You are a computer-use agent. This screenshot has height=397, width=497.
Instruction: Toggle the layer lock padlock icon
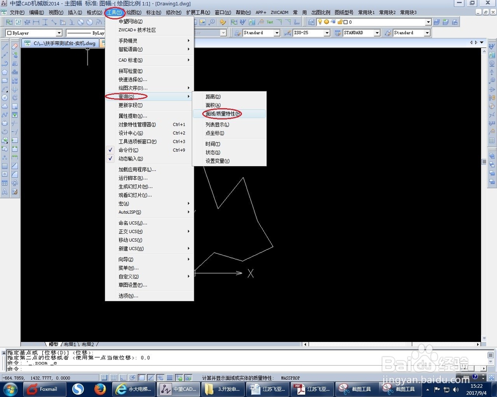pyautogui.click(x=340, y=22)
